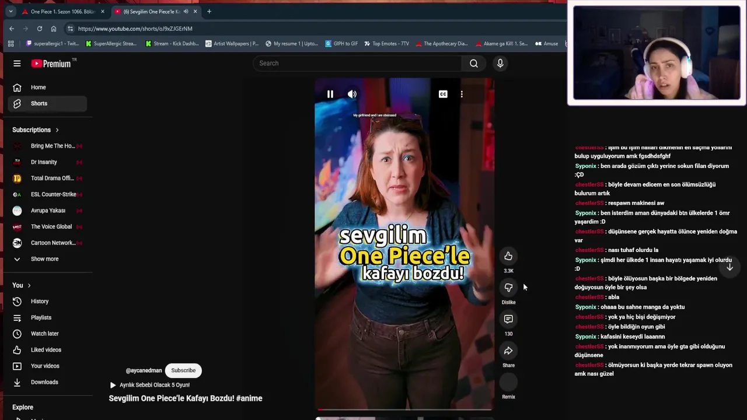
Task: Click the magnifier search button
Action: [x=474, y=63]
